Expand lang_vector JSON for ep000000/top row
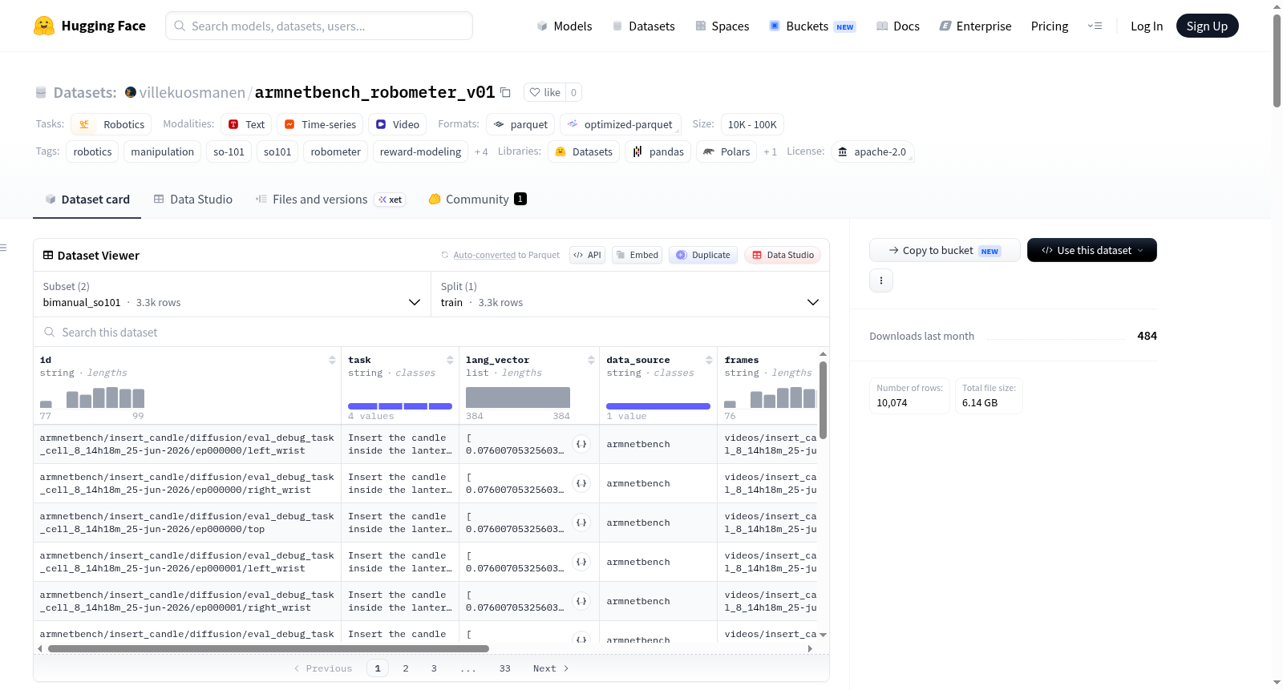The width and height of the screenshot is (1283, 690). pyautogui.click(x=581, y=523)
